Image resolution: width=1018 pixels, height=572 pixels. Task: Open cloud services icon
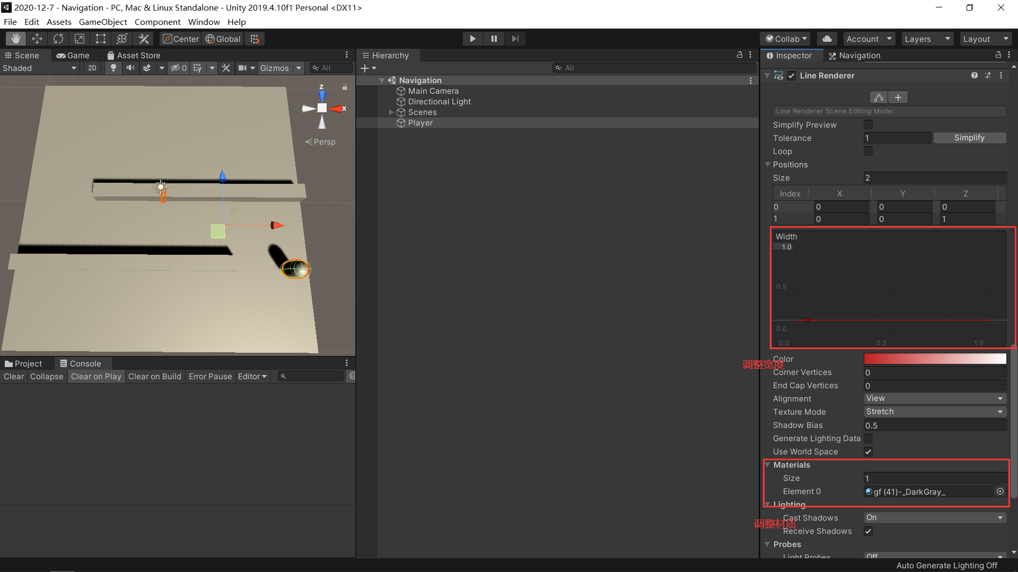pos(827,39)
